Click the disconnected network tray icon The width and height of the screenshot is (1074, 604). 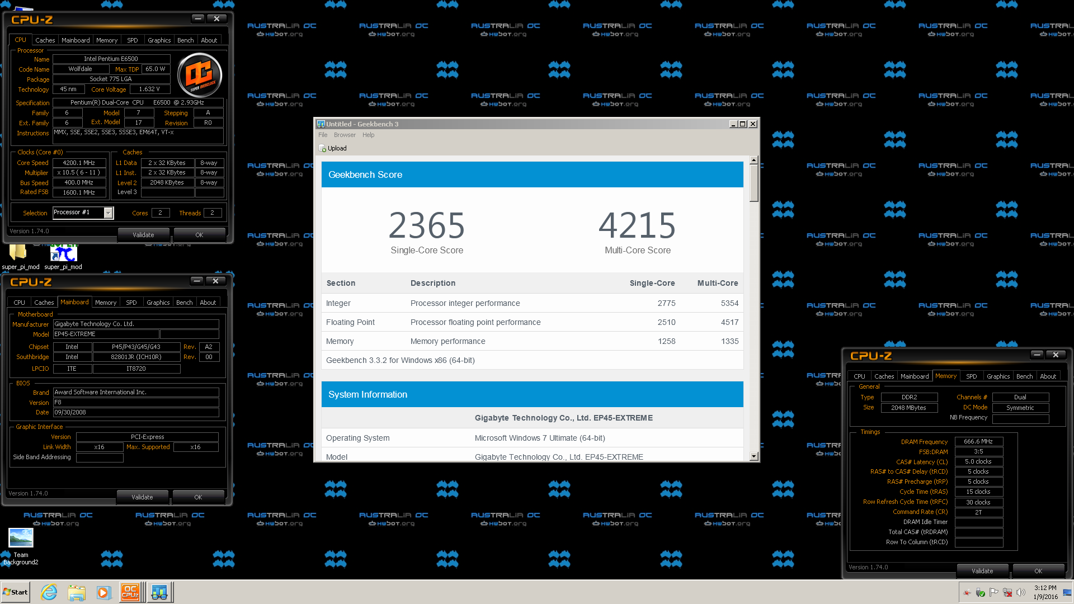click(1007, 592)
